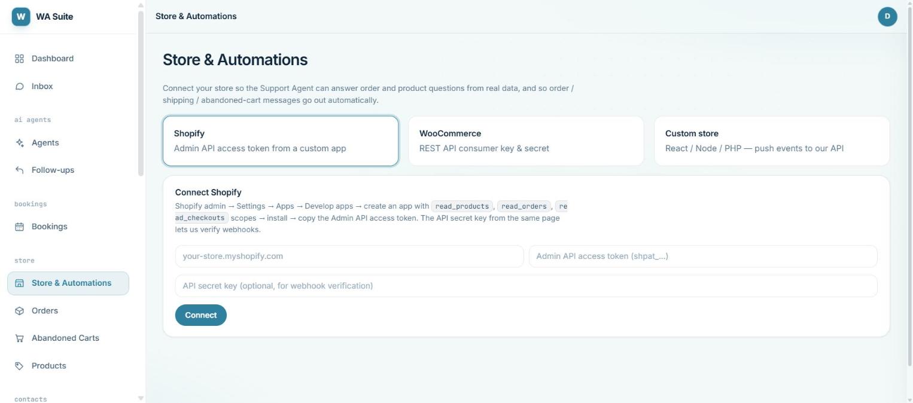Open Follow-ups in sidebar
The height and width of the screenshot is (403, 913).
point(68,170)
